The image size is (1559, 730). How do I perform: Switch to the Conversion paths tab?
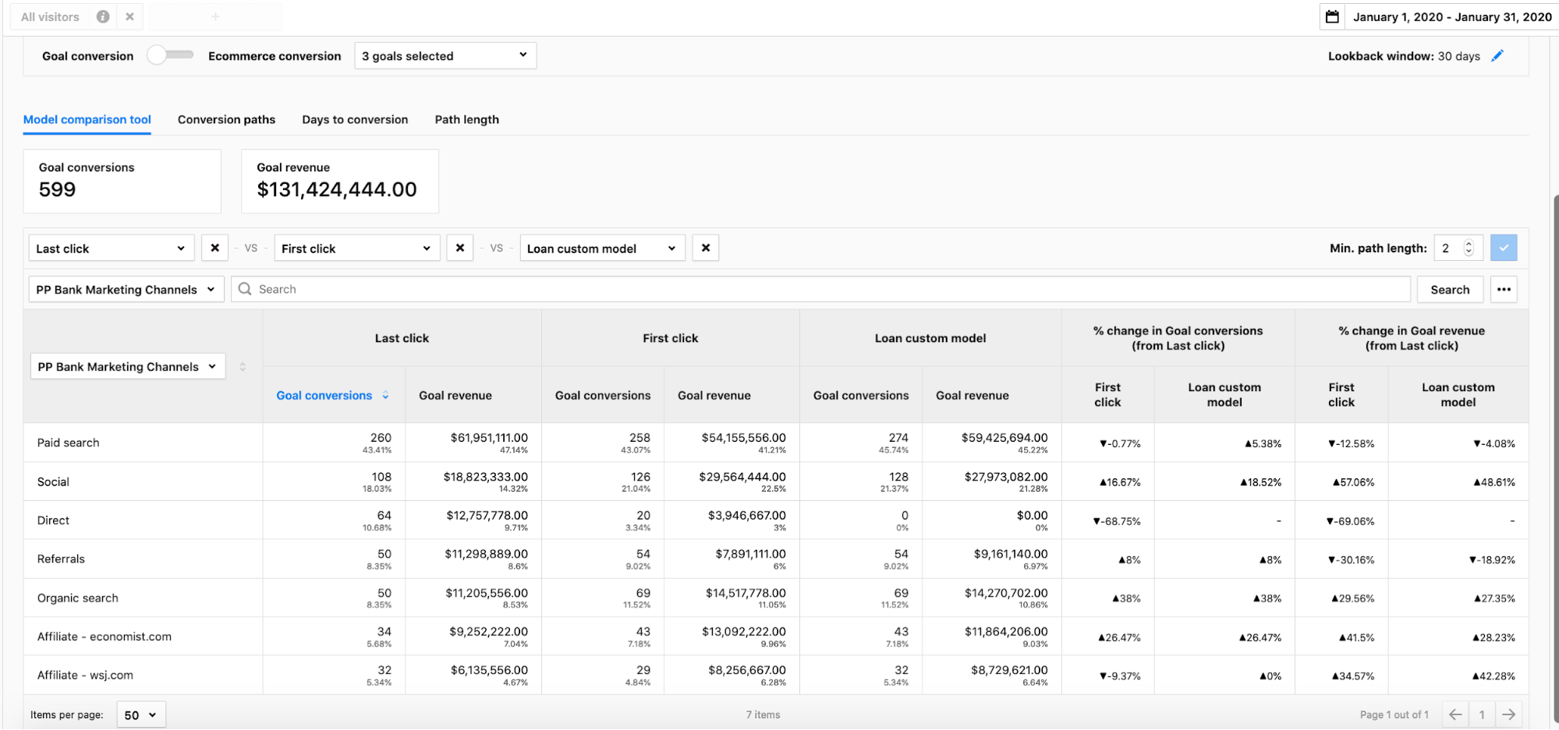[x=226, y=119]
